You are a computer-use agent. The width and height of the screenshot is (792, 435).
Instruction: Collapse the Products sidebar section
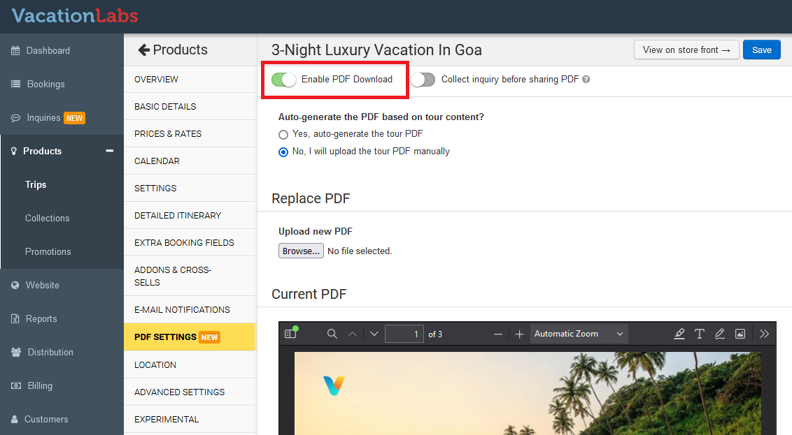pos(109,151)
